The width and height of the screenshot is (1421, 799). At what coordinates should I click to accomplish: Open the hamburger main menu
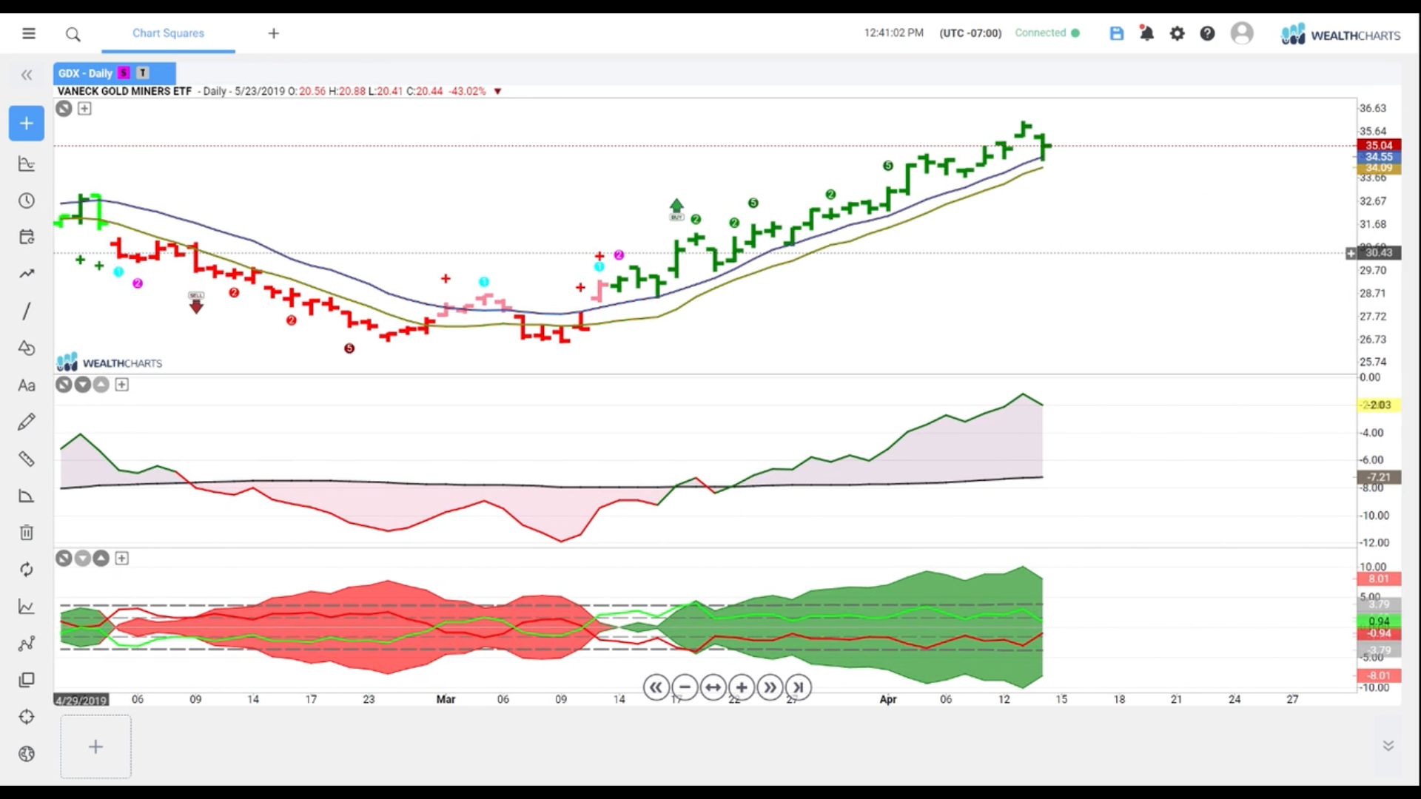click(29, 33)
